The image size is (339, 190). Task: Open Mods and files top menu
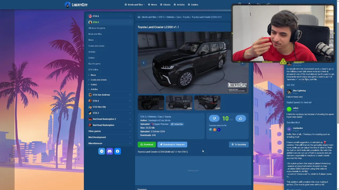(x=135, y=4)
